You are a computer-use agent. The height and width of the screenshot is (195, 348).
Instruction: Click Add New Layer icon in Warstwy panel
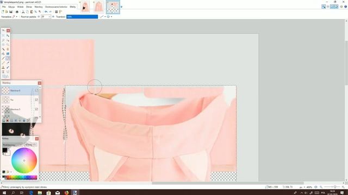point(4,120)
